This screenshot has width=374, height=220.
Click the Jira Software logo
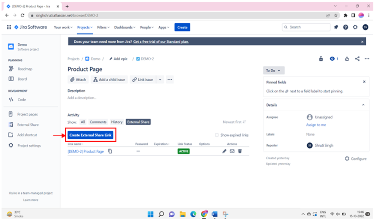coord(30,27)
